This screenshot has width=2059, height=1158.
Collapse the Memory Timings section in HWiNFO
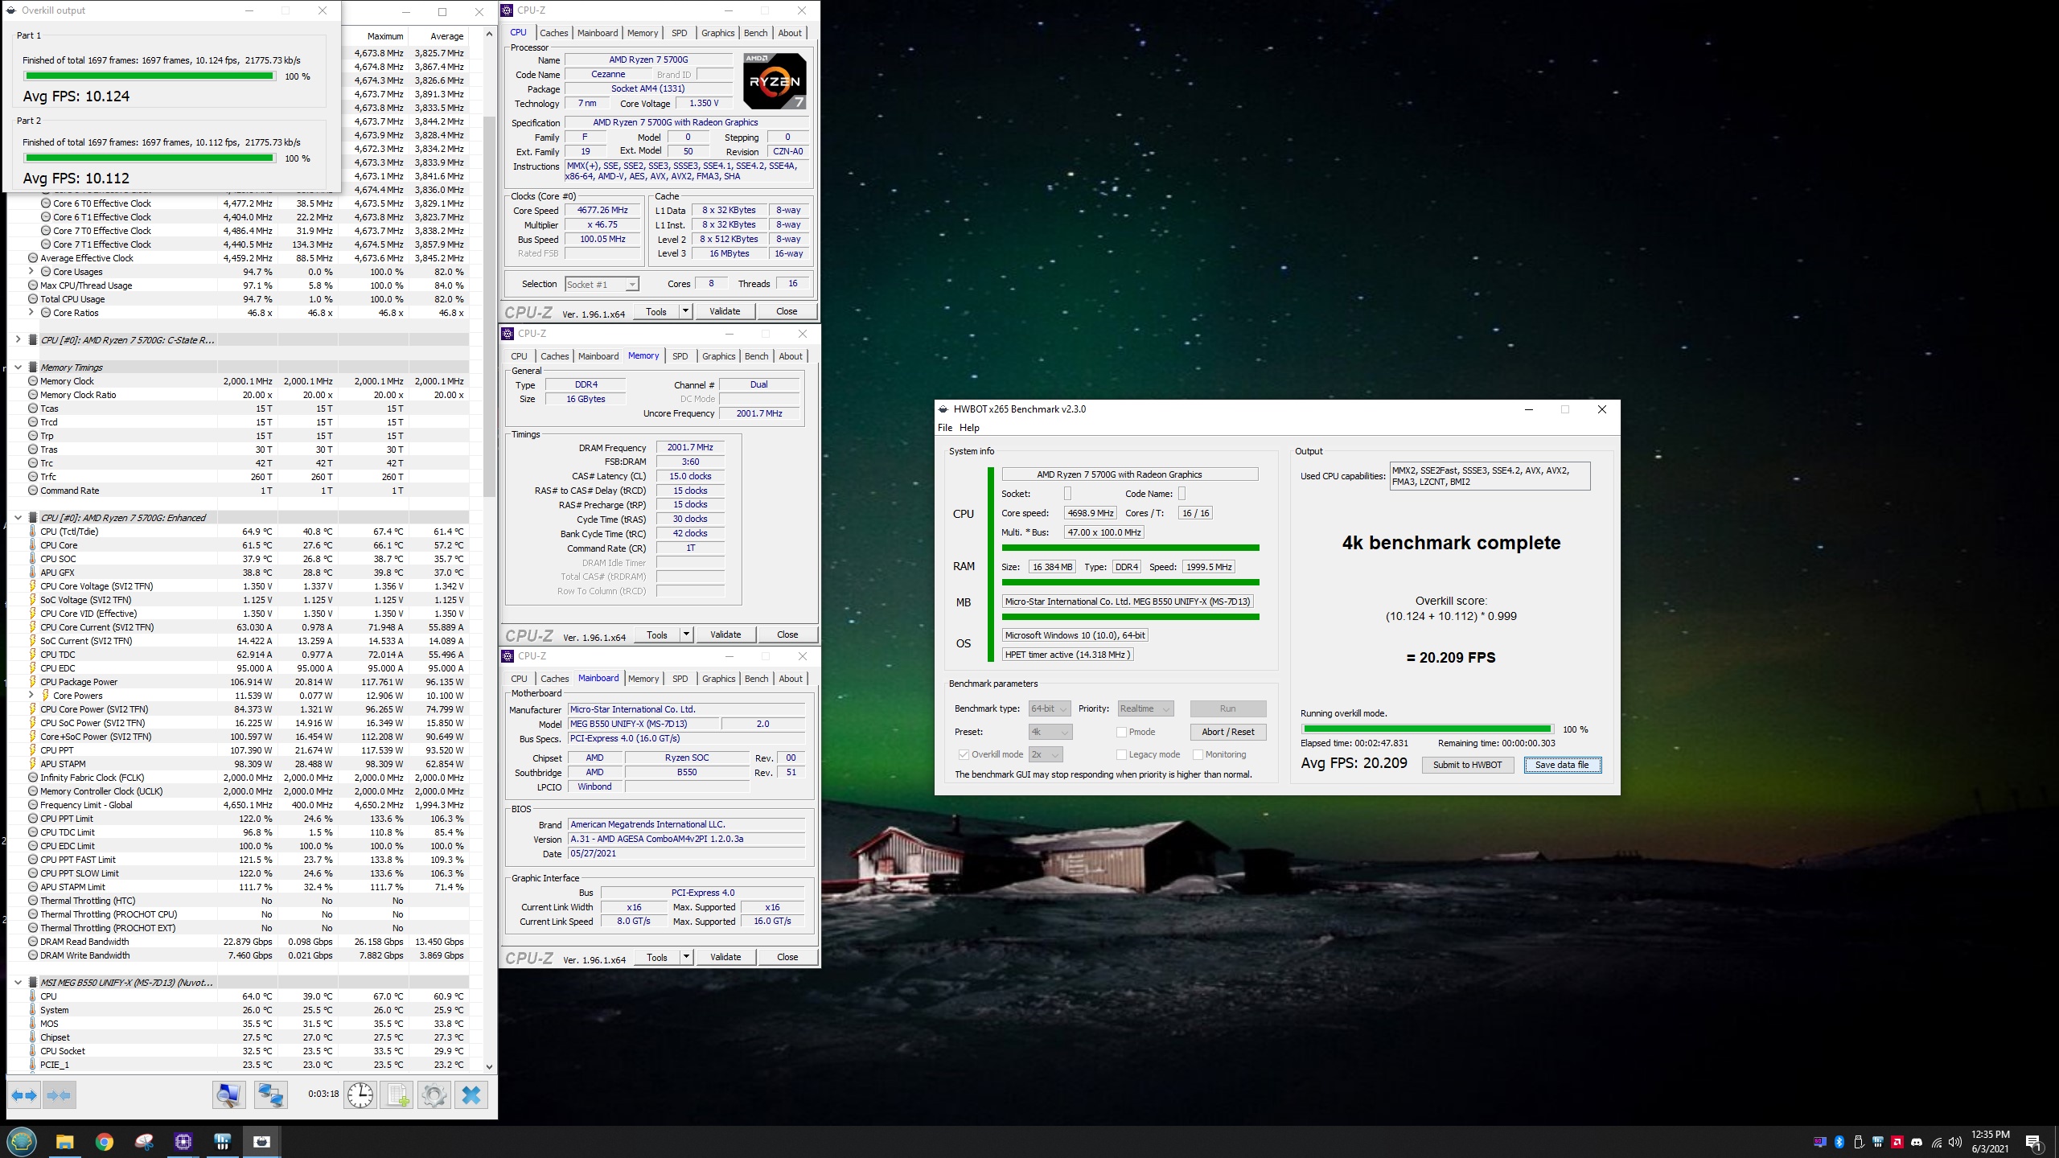[x=18, y=368]
